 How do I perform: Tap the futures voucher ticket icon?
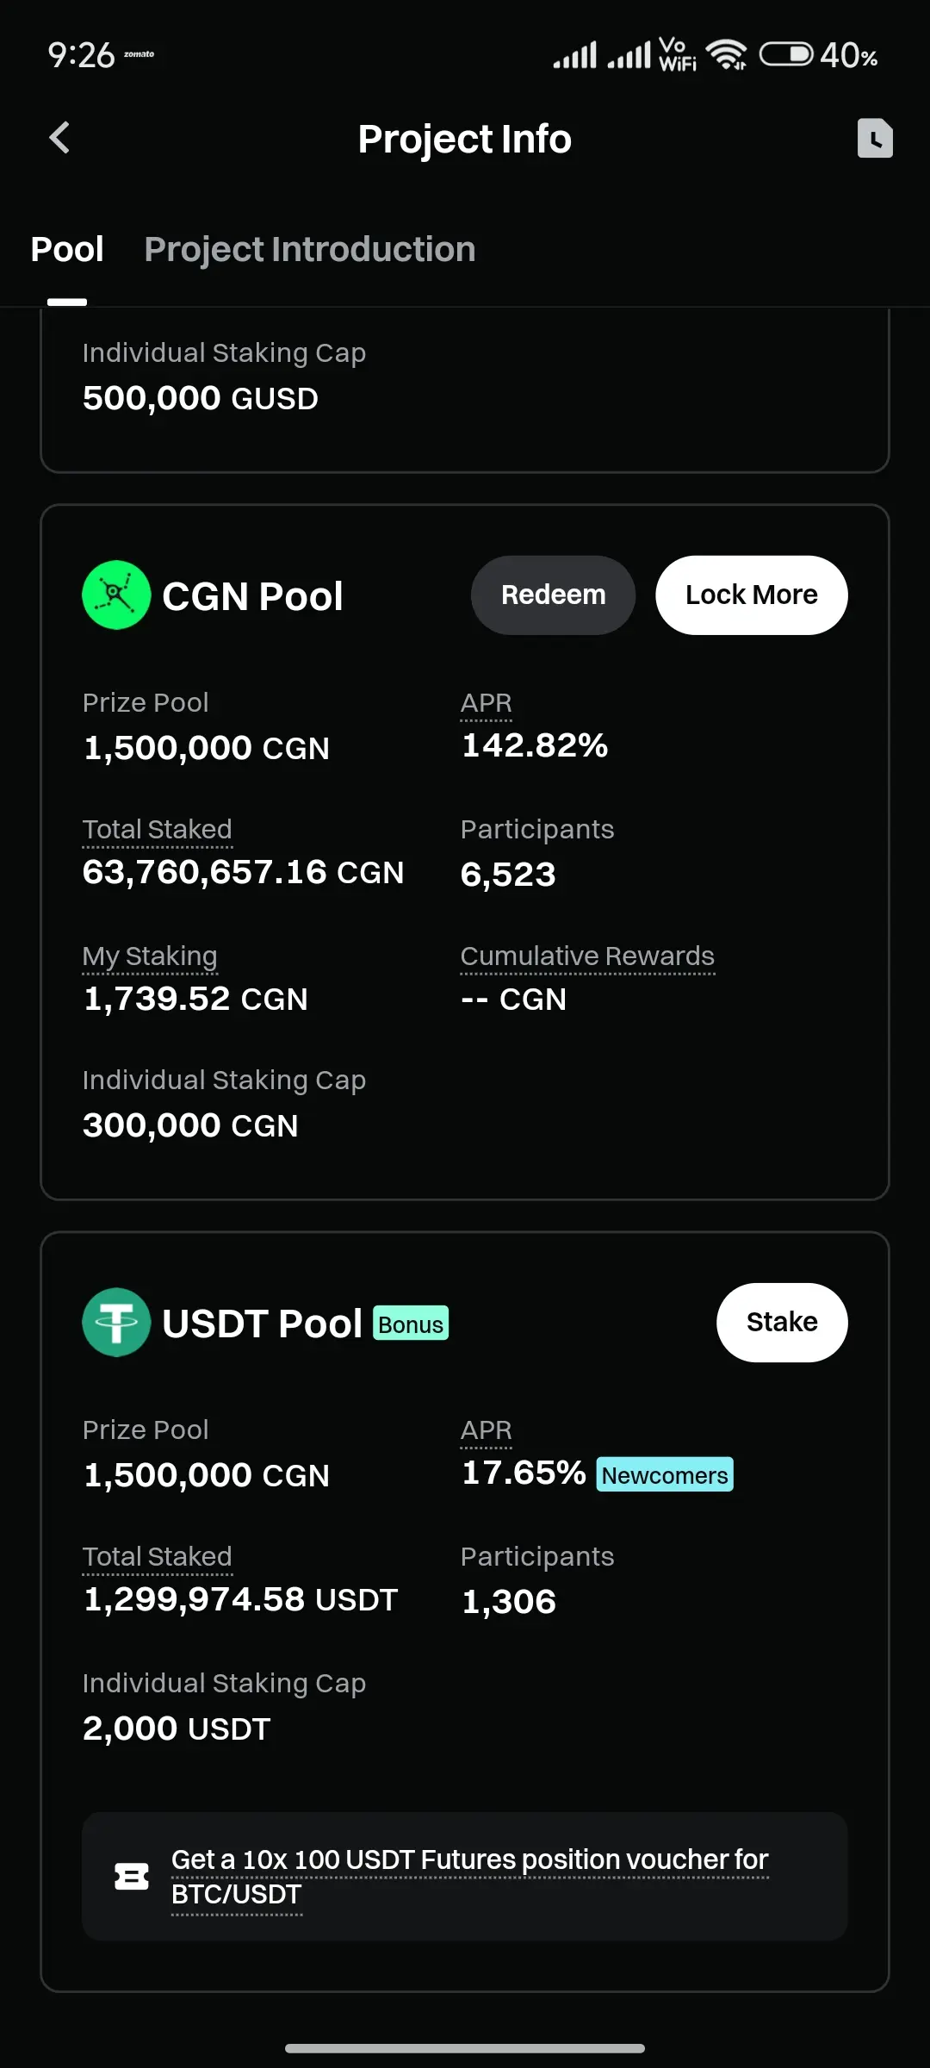click(132, 1876)
